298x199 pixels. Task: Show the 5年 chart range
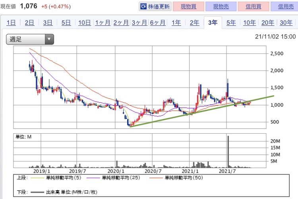coord(231,23)
